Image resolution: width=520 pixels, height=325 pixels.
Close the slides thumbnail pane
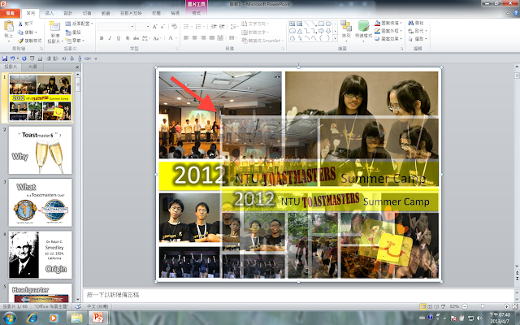point(77,67)
